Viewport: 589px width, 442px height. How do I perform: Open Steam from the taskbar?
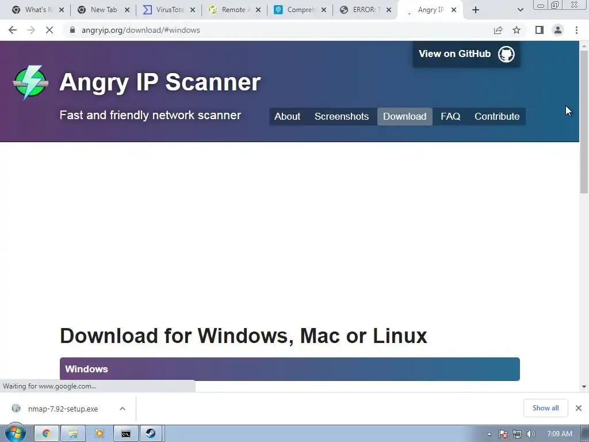click(151, 434)
